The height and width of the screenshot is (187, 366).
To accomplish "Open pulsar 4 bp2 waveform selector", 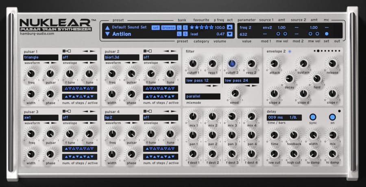I will (x=122, y=117).
